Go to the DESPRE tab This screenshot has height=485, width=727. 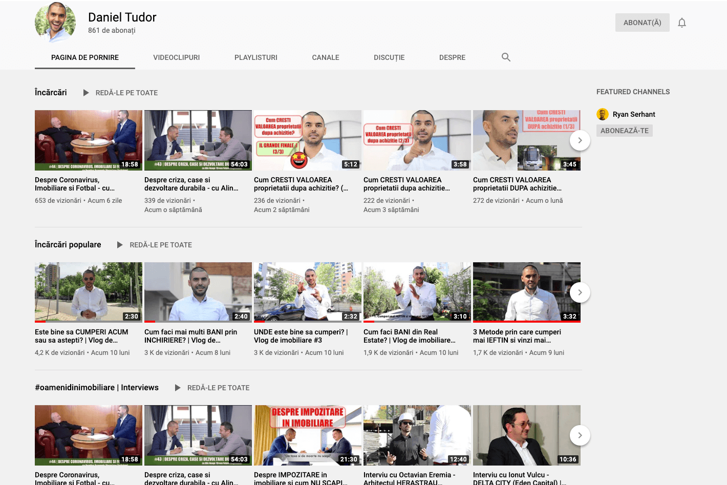[x=452, y=57]
